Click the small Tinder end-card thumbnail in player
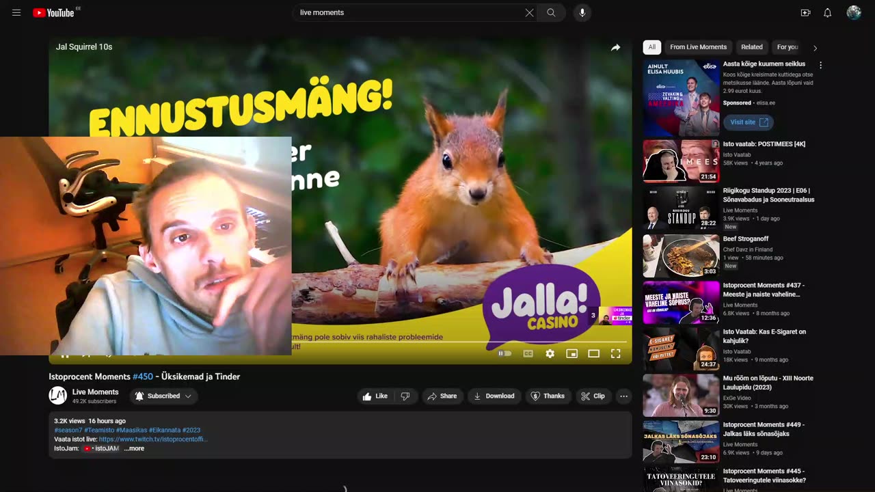Screen dimensions: 875x492 615,315
